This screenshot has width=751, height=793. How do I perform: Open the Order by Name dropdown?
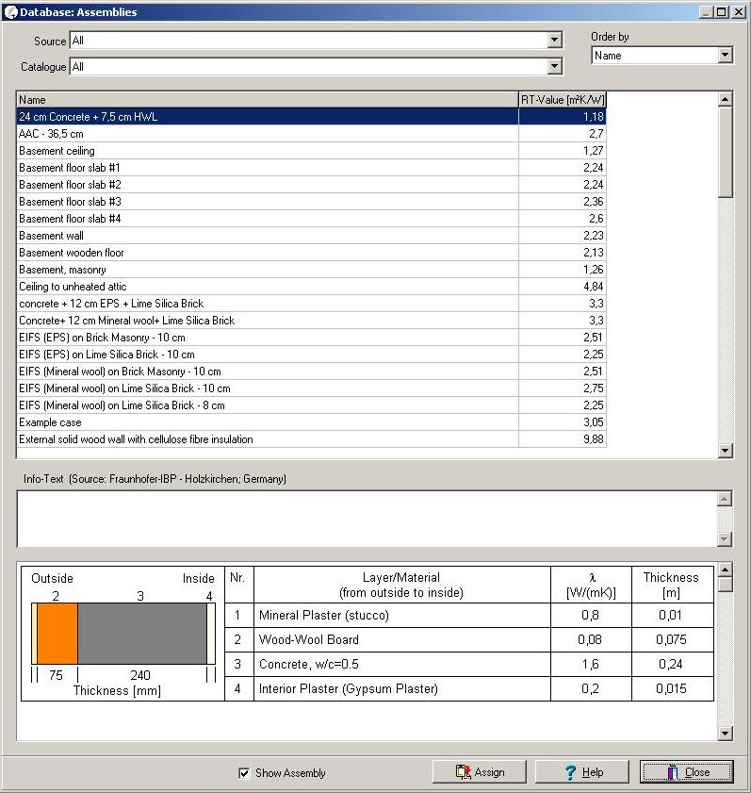[725, 55]
